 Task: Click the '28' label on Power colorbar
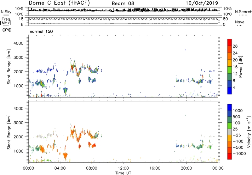pyautogui.click(x=235, y=46)
